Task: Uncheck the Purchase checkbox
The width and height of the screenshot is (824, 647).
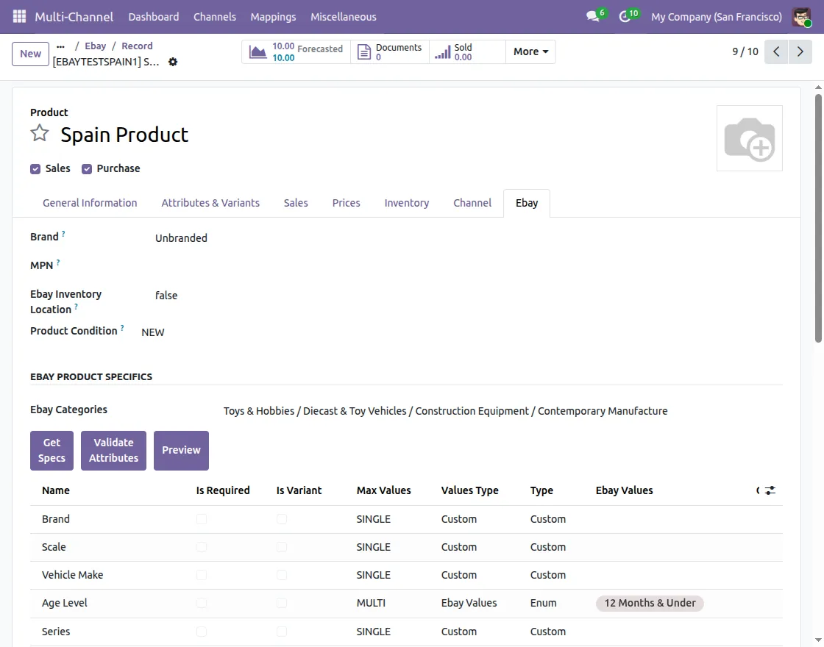Action: click(x=87, y=169)
